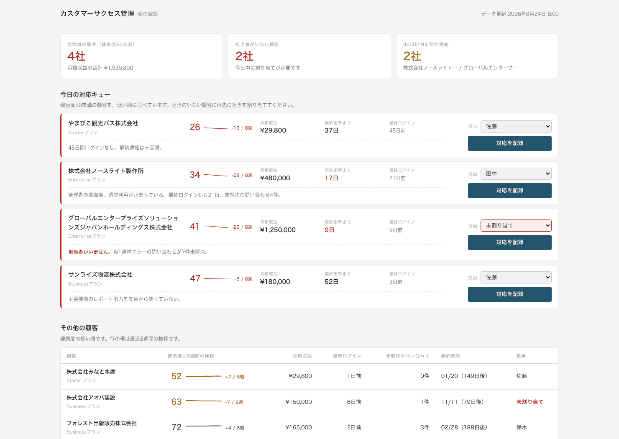Click 対応を記録 for やまびこ観光バス株式会社
619x439 pixels.
509,143
